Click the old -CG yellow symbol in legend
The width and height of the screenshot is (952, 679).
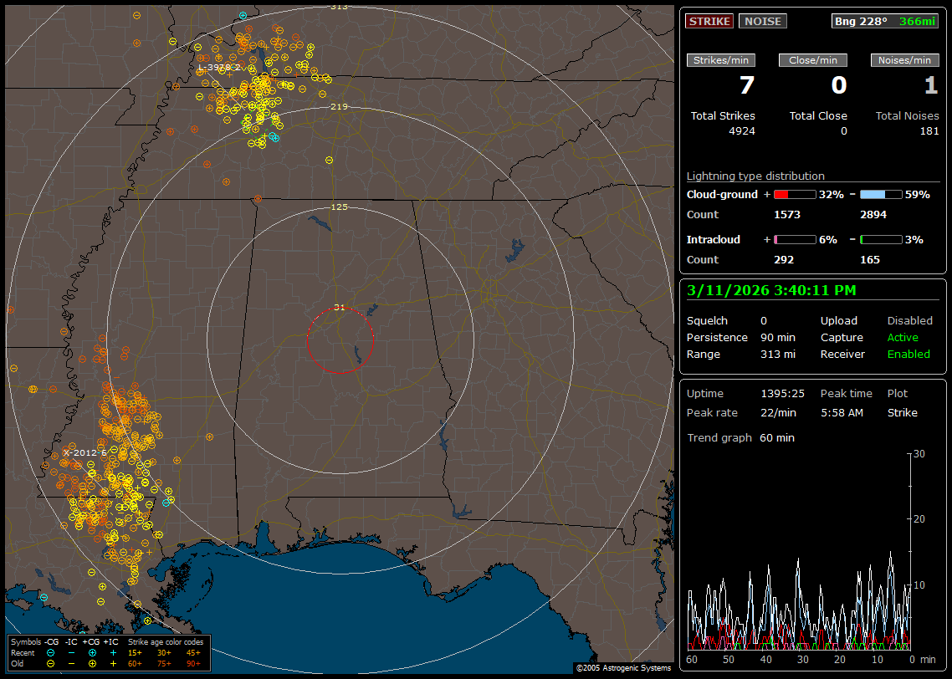(50, 662)
